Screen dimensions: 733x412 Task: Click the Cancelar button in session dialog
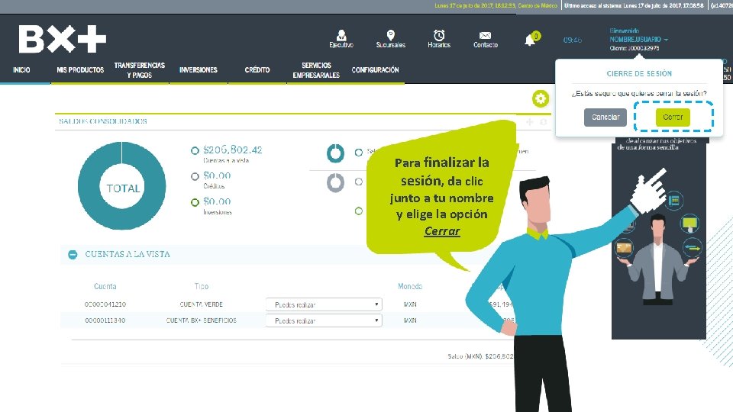[x=605, y=117]
